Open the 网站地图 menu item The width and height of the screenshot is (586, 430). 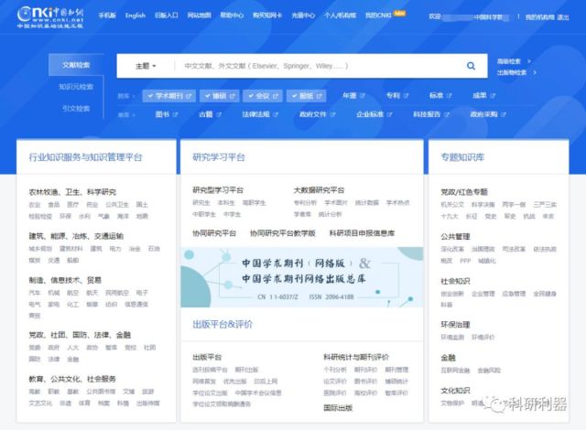(200, 16)
